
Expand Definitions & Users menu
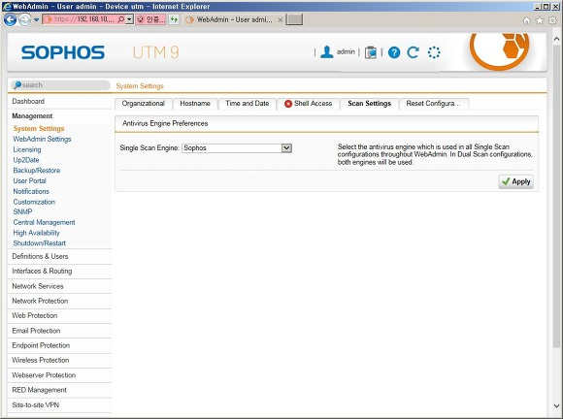tap(40, 256)
